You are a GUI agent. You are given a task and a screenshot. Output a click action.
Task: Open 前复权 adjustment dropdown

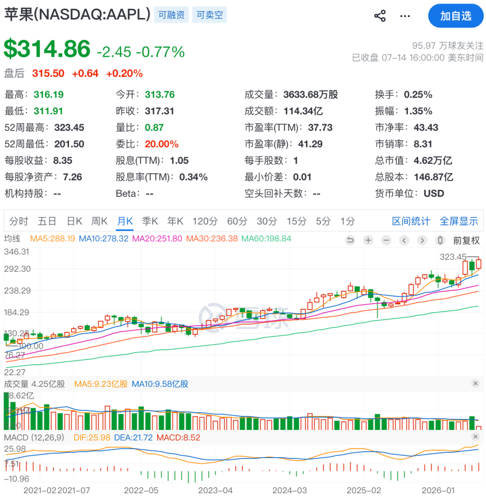tap(466, 240)
